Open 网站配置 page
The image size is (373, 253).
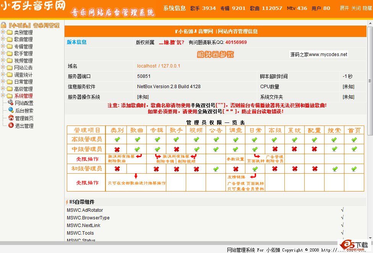[24, 103]
